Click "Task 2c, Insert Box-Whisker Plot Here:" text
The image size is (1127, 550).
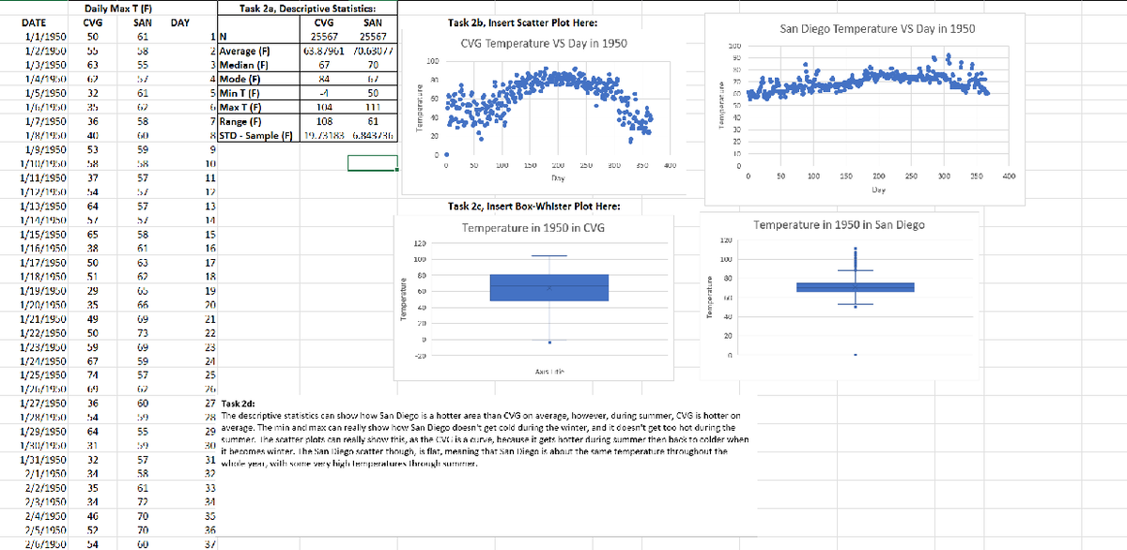(533, 206)
